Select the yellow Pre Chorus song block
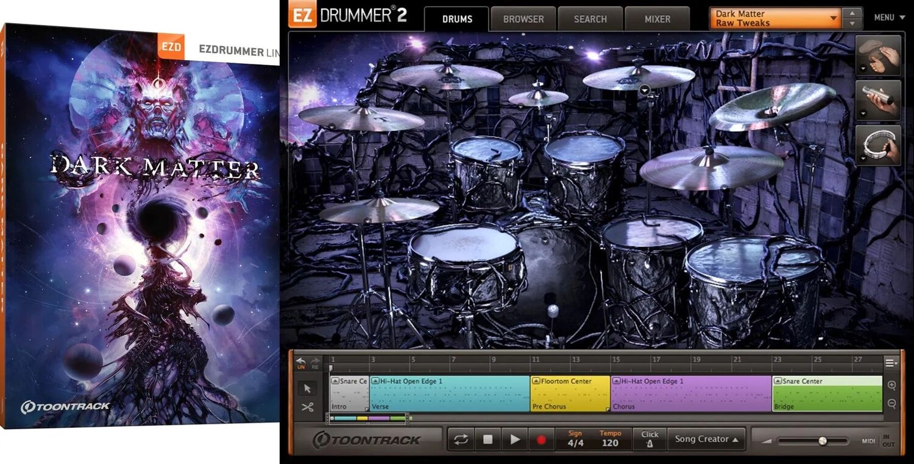The image size is (914, 464). click(x=570, y=393)
